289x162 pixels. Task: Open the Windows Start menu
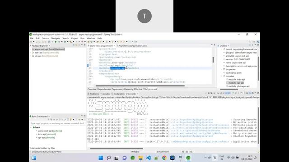(x=101, y=158)
